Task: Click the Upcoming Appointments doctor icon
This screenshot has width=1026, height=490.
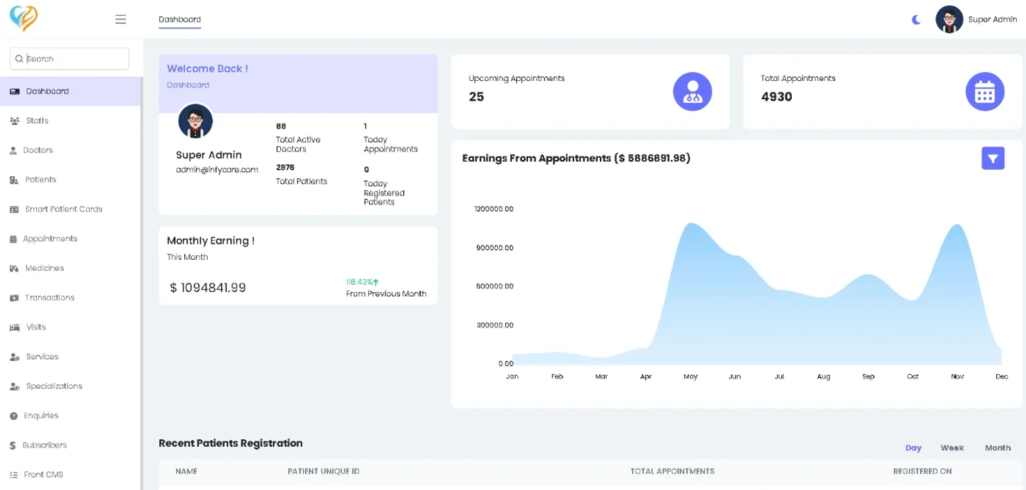Action: tap(693, 91)
